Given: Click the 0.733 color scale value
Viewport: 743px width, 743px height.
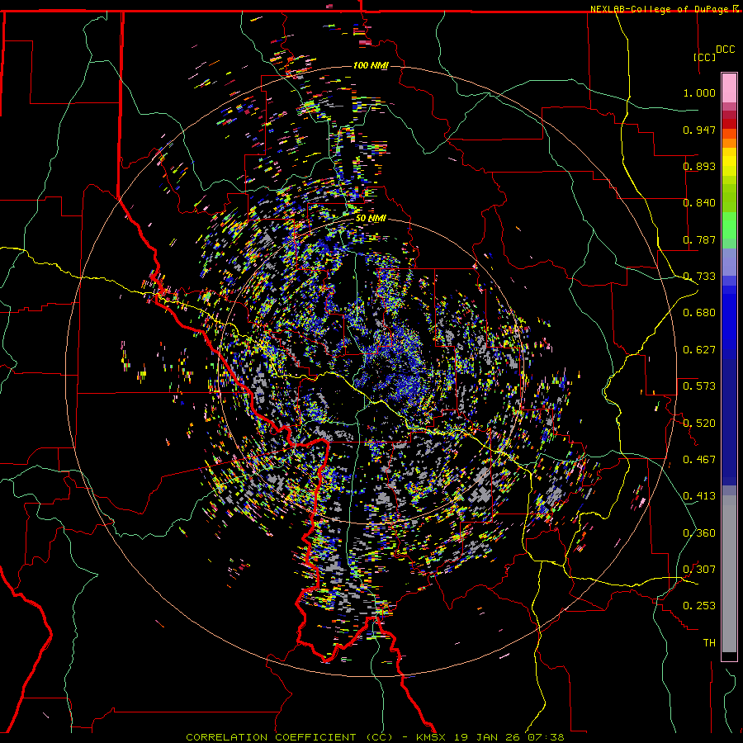Looking at the screenshot, I should [x=699, y=277].
